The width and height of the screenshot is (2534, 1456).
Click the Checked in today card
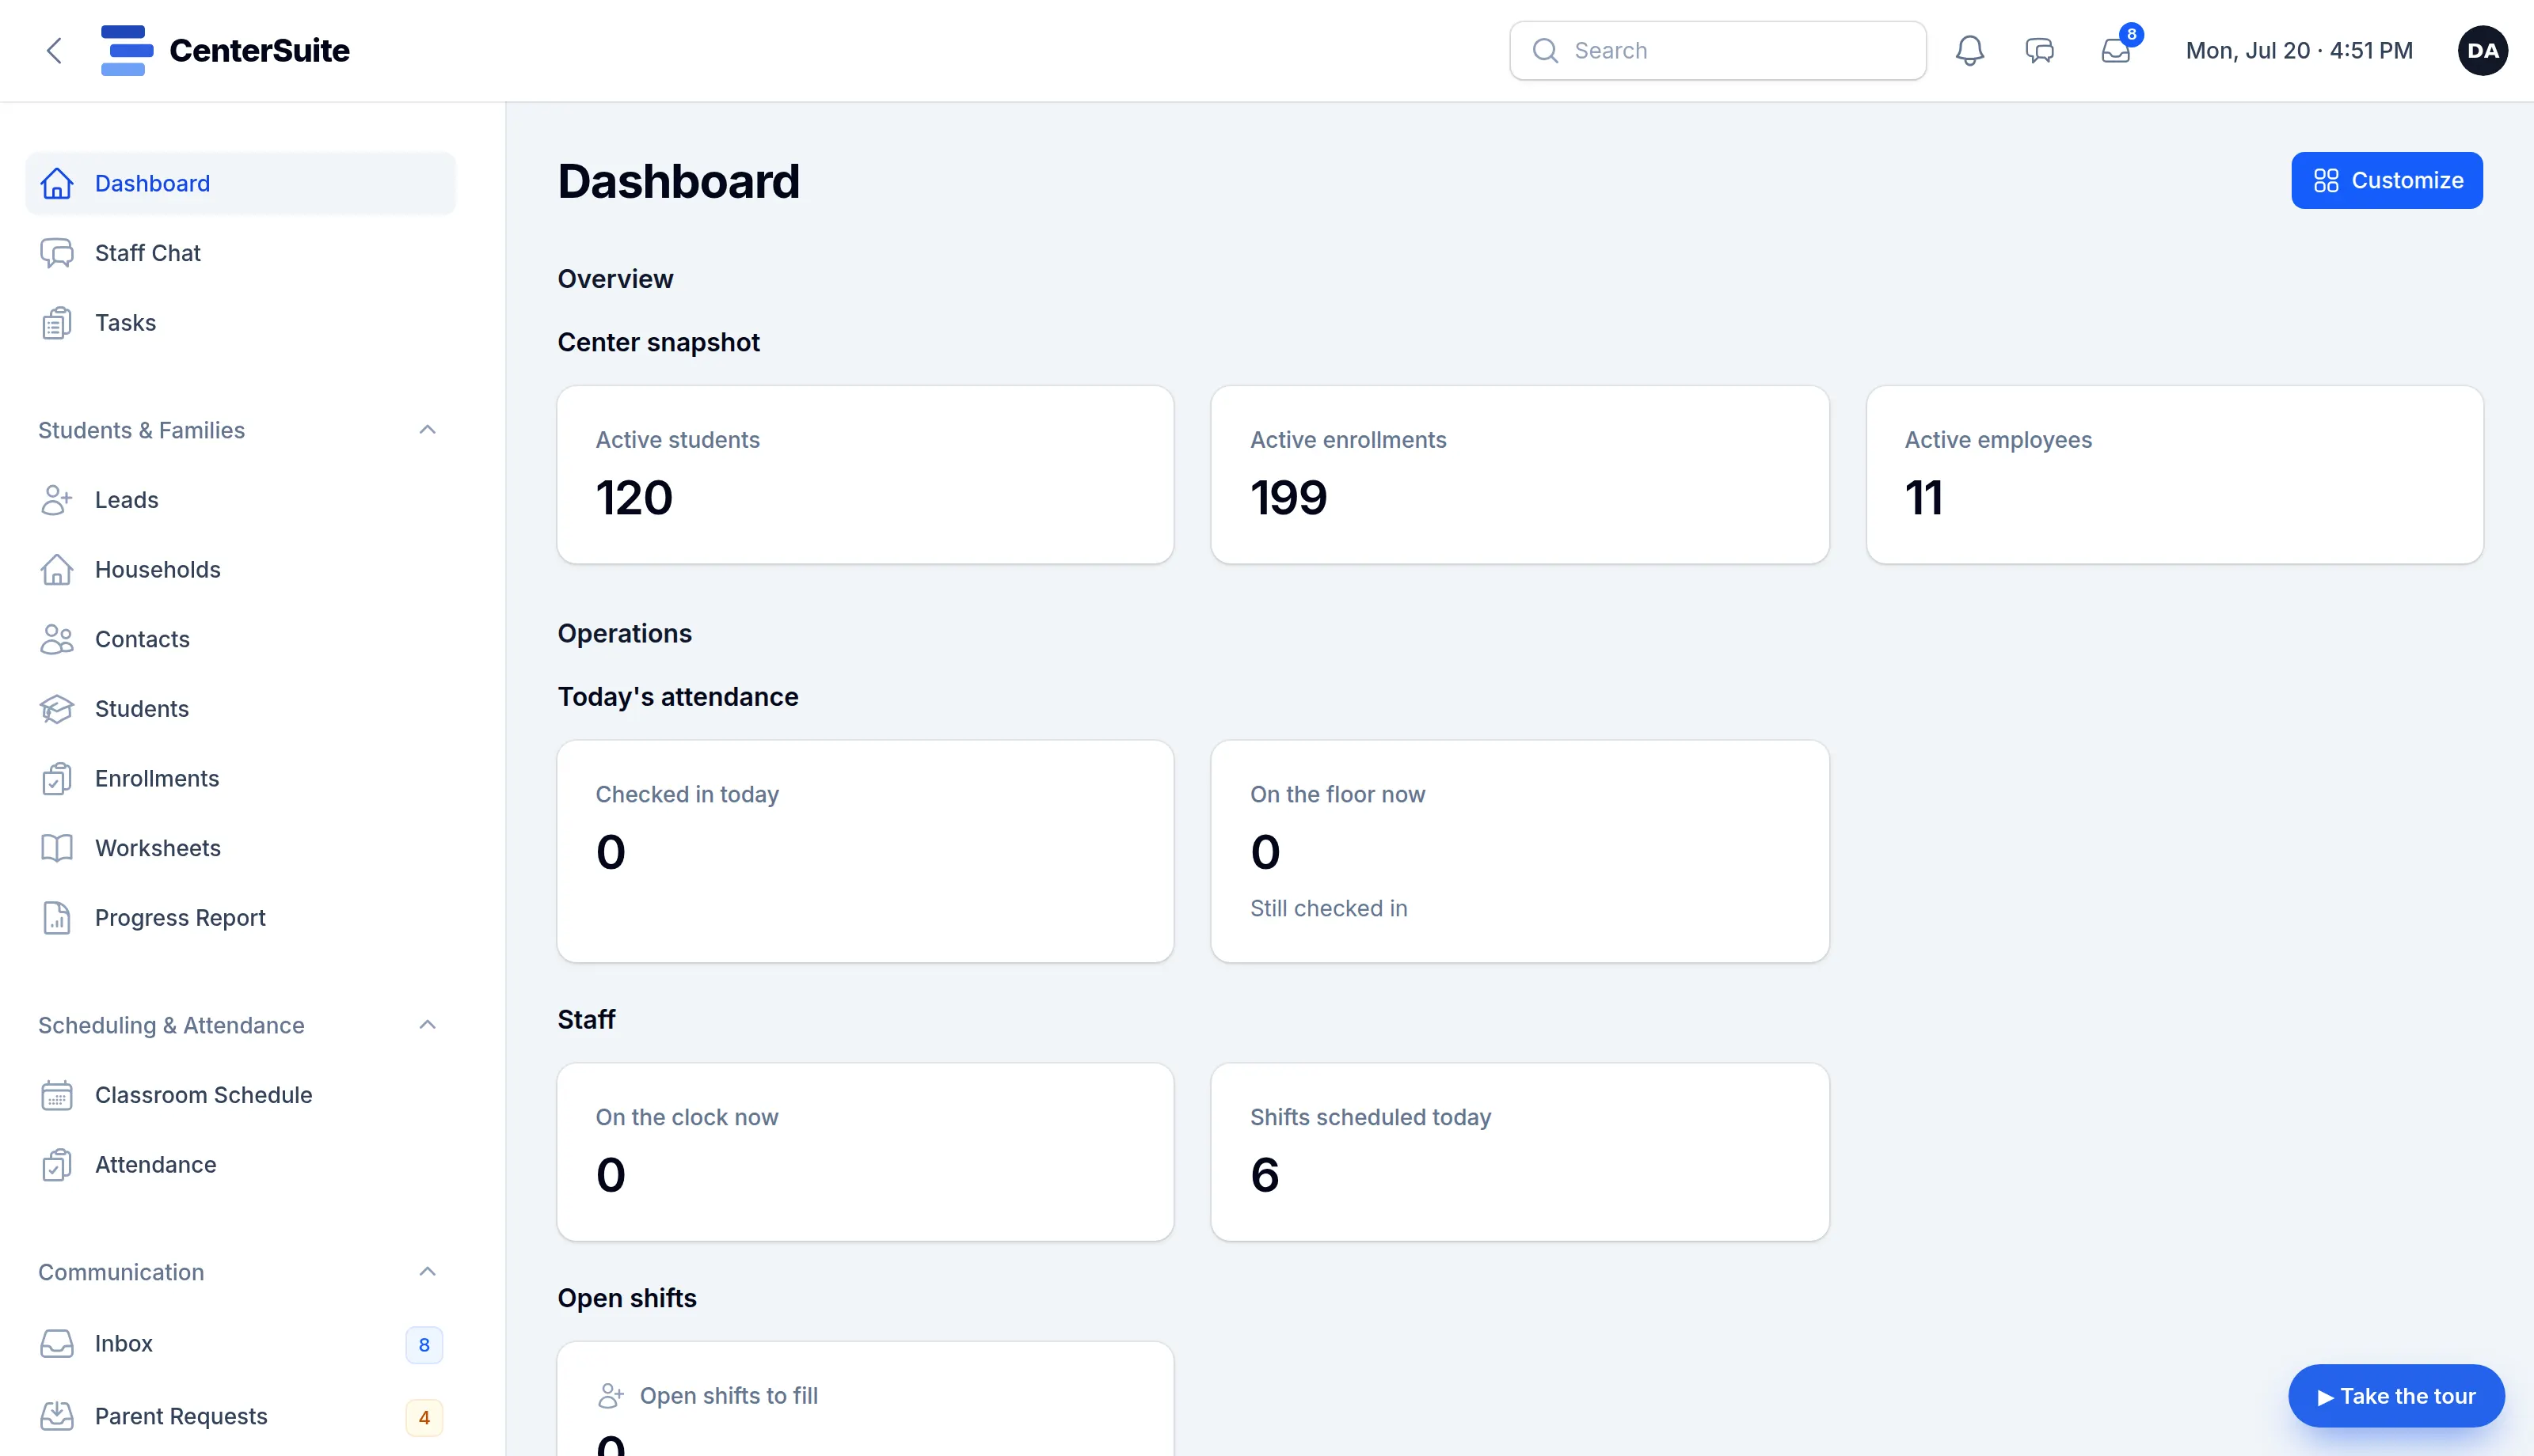[x=866, y=851]
